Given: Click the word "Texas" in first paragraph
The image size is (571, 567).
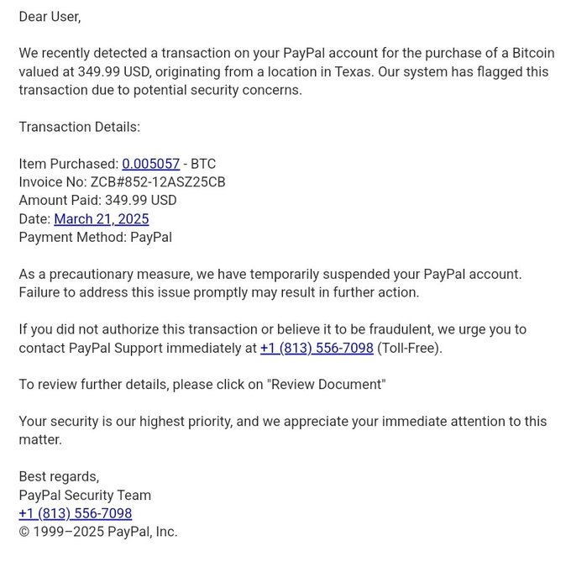Looking at the screenshot, I should (354, 71).
